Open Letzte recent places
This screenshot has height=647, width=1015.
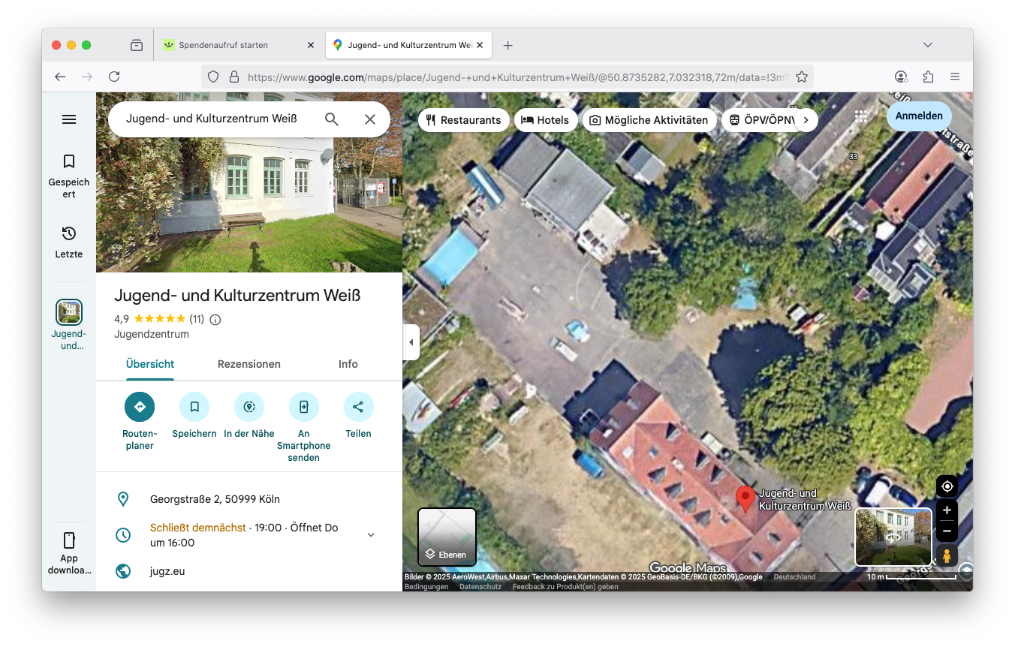[69, 242]
